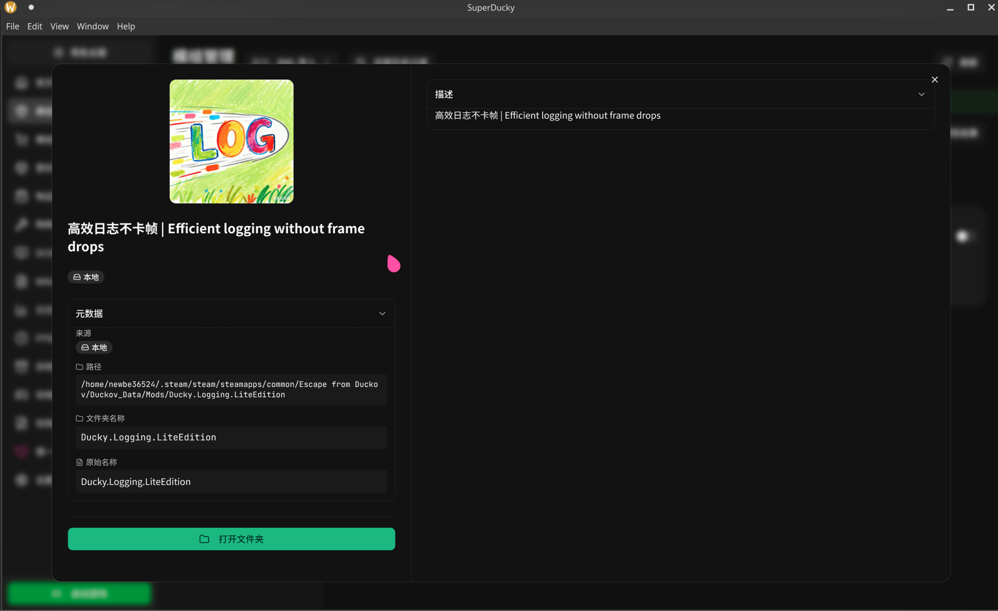Open the Edit menu

(34, 26)
